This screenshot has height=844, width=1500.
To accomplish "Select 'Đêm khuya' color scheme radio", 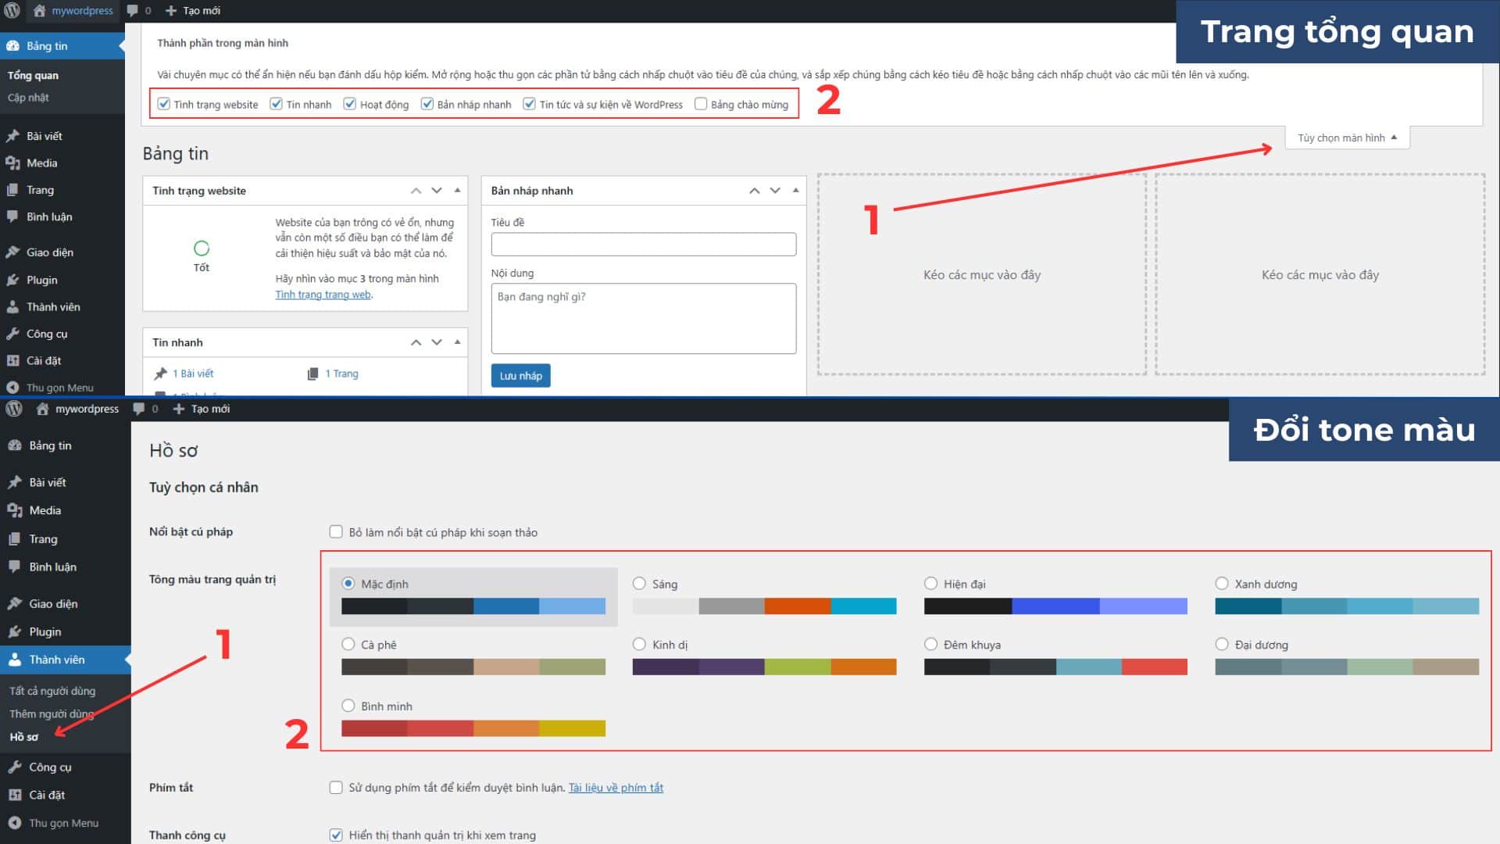I will [930, 644].
